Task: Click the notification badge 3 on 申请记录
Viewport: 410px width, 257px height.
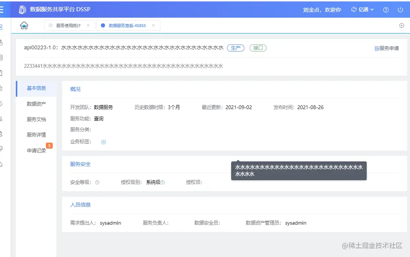Action: pos(49,146)
